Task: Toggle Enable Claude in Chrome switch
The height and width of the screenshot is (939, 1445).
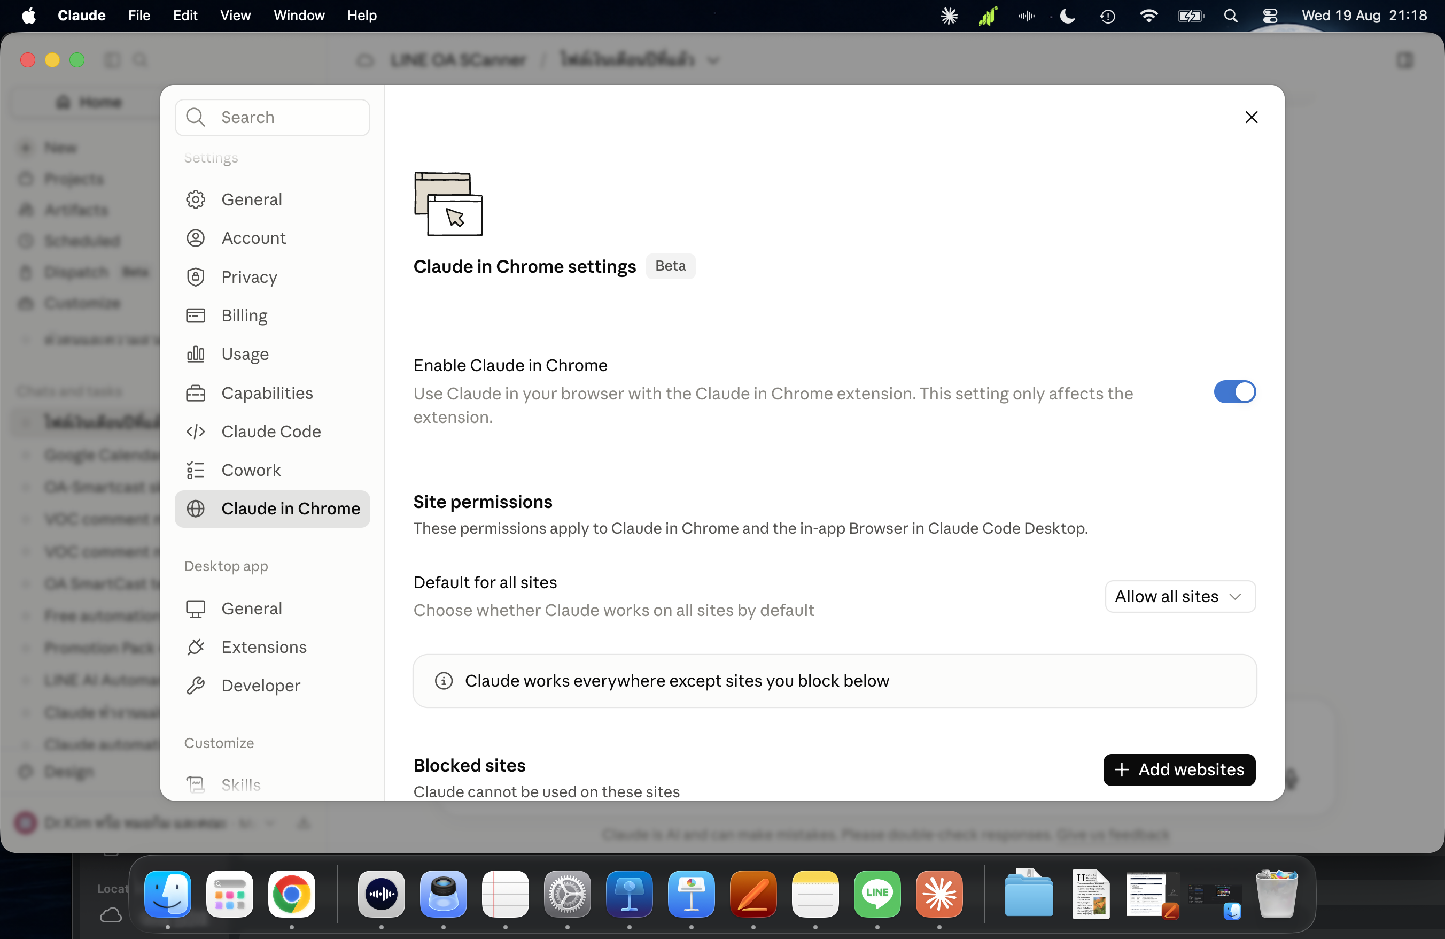Action: [1234, 392]
